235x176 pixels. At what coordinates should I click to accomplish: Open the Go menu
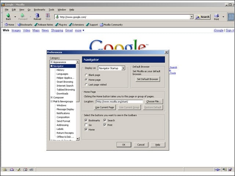pos(29,10)
